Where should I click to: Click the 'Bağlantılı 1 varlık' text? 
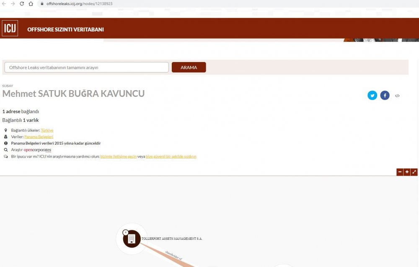click(x=20, y=120)
